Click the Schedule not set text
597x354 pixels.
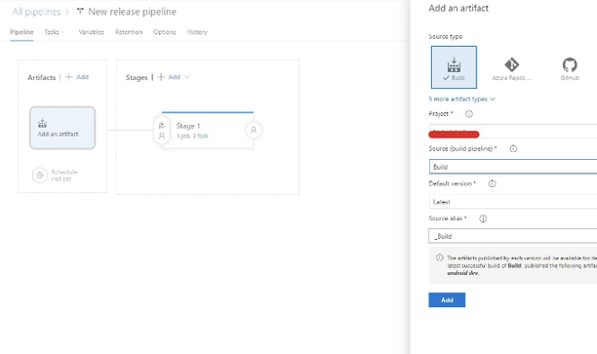click(x=64, y=176)
